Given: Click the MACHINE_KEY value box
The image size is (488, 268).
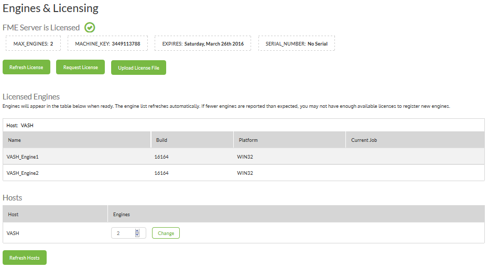Looking at the screenshot, I should tap(107, 43).
